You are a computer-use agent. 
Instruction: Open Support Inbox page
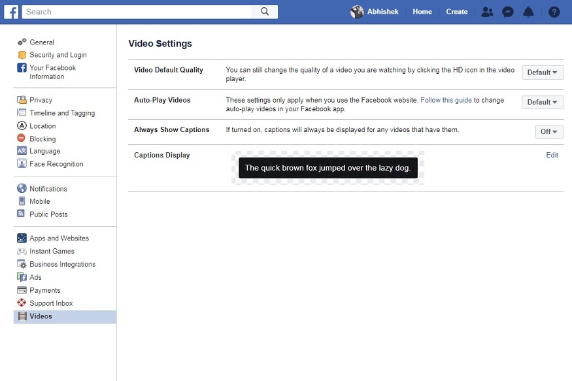[51, 303]
